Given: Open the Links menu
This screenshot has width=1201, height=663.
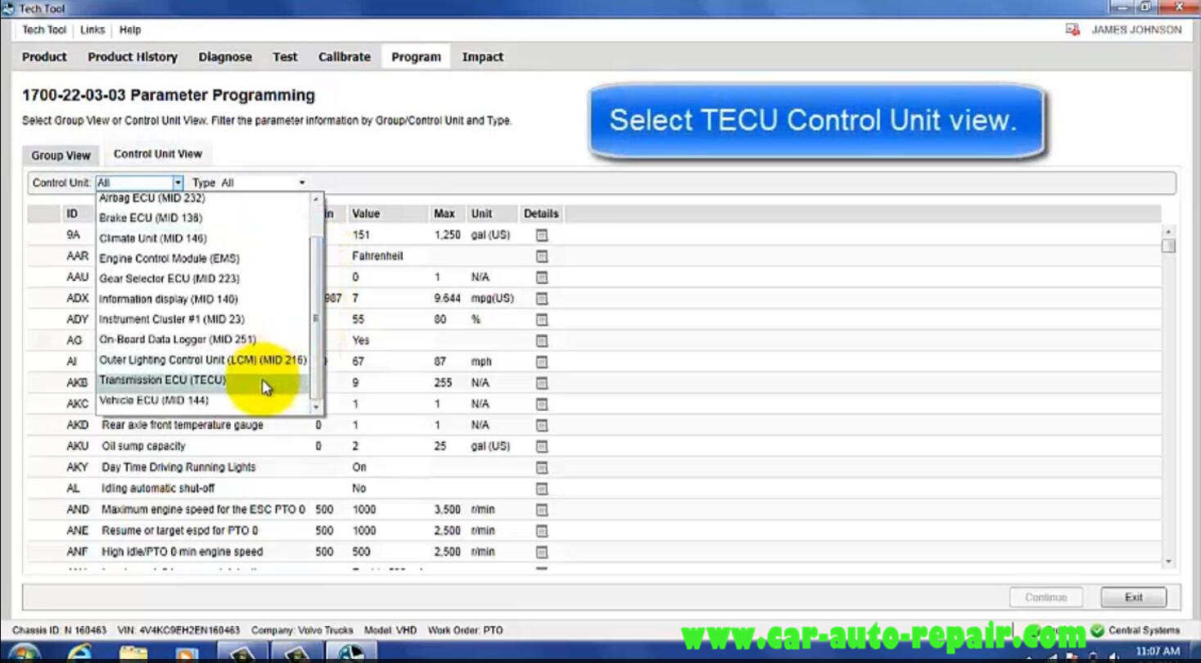Looking at the screenshot, I should tap(93, 29).
